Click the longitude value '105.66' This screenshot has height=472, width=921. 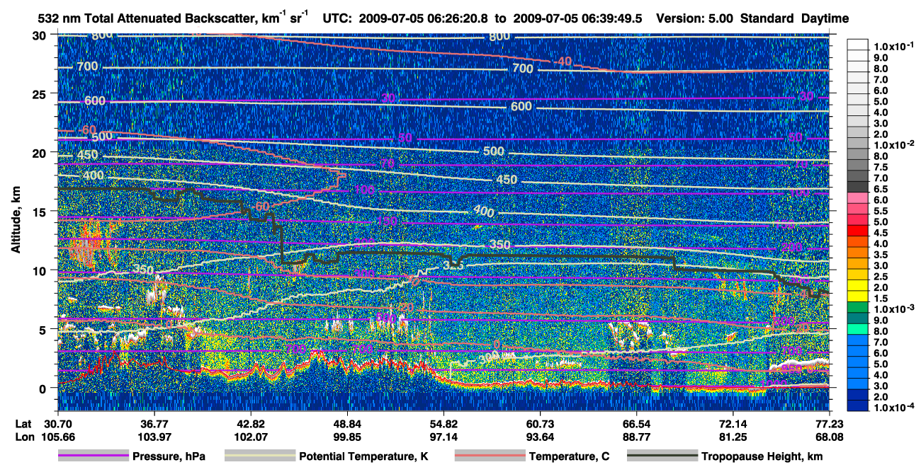(x=57, y=437)
